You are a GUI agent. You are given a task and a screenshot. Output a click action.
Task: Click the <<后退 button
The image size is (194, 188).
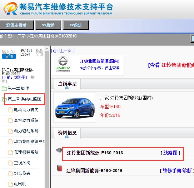pos(48,25)
